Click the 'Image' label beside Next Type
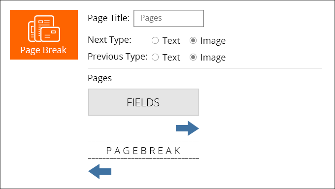 [x=213, y=40]
